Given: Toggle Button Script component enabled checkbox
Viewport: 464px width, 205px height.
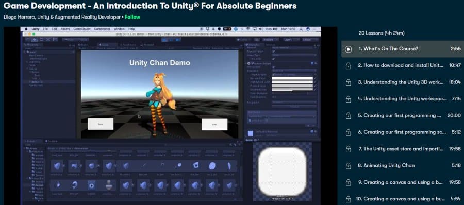Looking at the screenshot, I should click(x=253, y=63).
